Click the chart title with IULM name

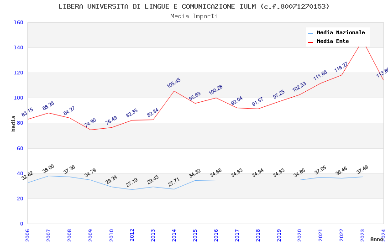(x=194, y=6)
